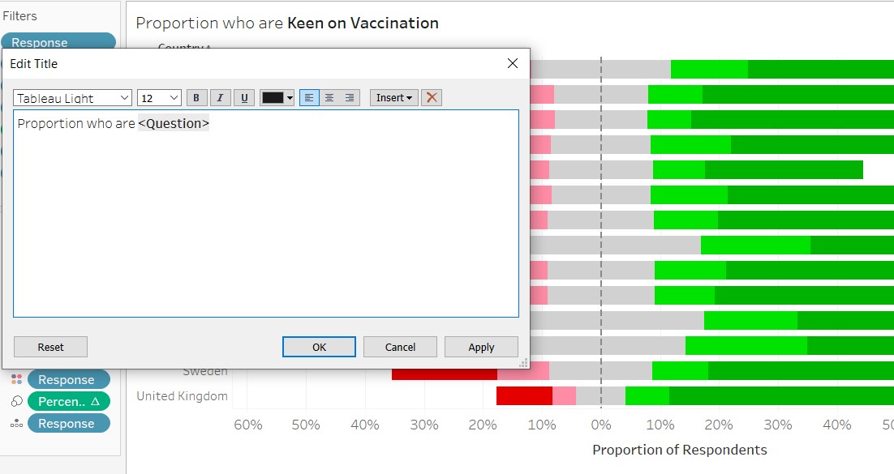This screenshot has height=474, width=894.
Task: Click the red X to clear the title
Action: 431,97
